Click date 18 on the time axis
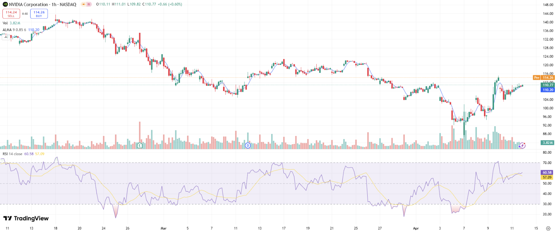 (x=55, y=228)
